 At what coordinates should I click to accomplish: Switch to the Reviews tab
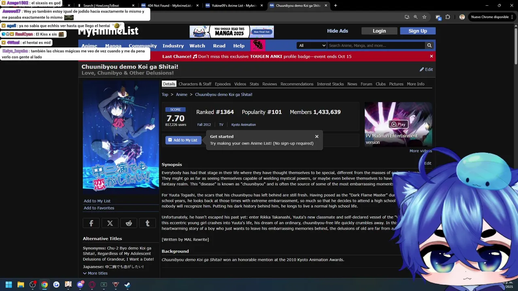click(270, 84)
